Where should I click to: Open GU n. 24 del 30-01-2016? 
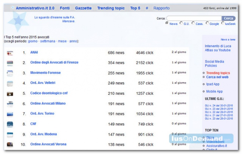tap(219, 105)
